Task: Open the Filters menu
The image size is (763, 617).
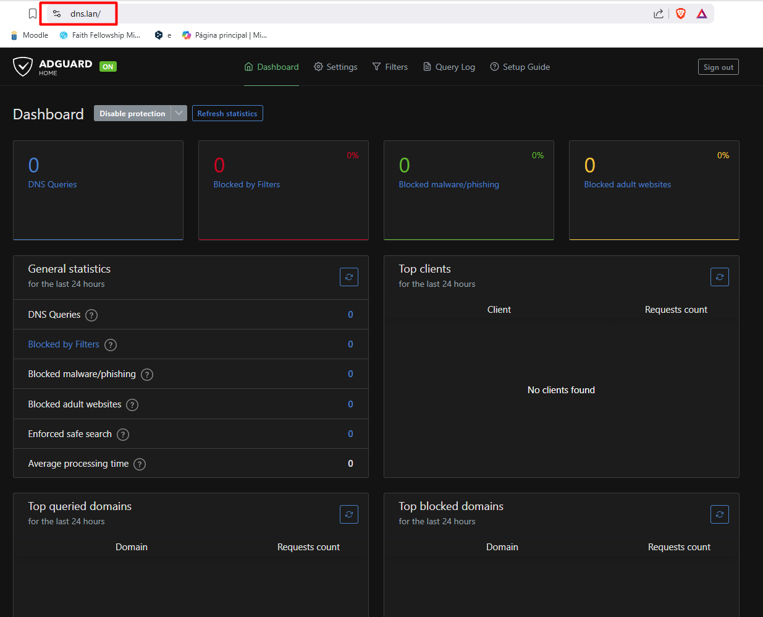Action: point(390,67)
